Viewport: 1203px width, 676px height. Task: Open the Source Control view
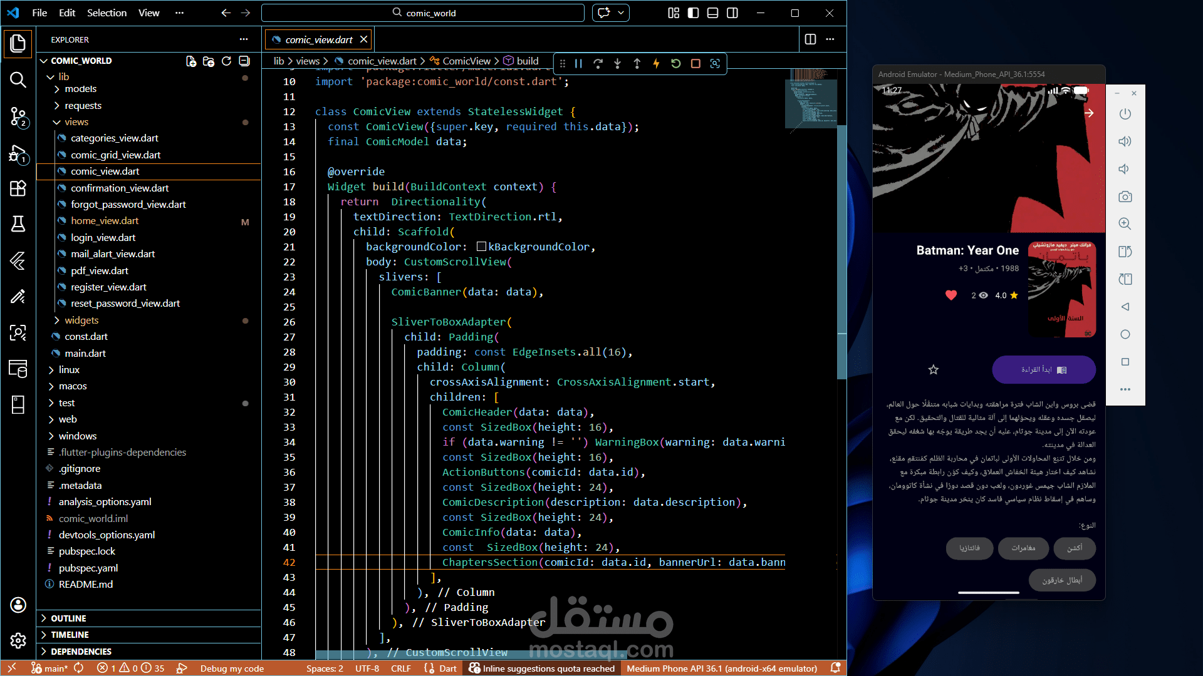click(18, 116)
